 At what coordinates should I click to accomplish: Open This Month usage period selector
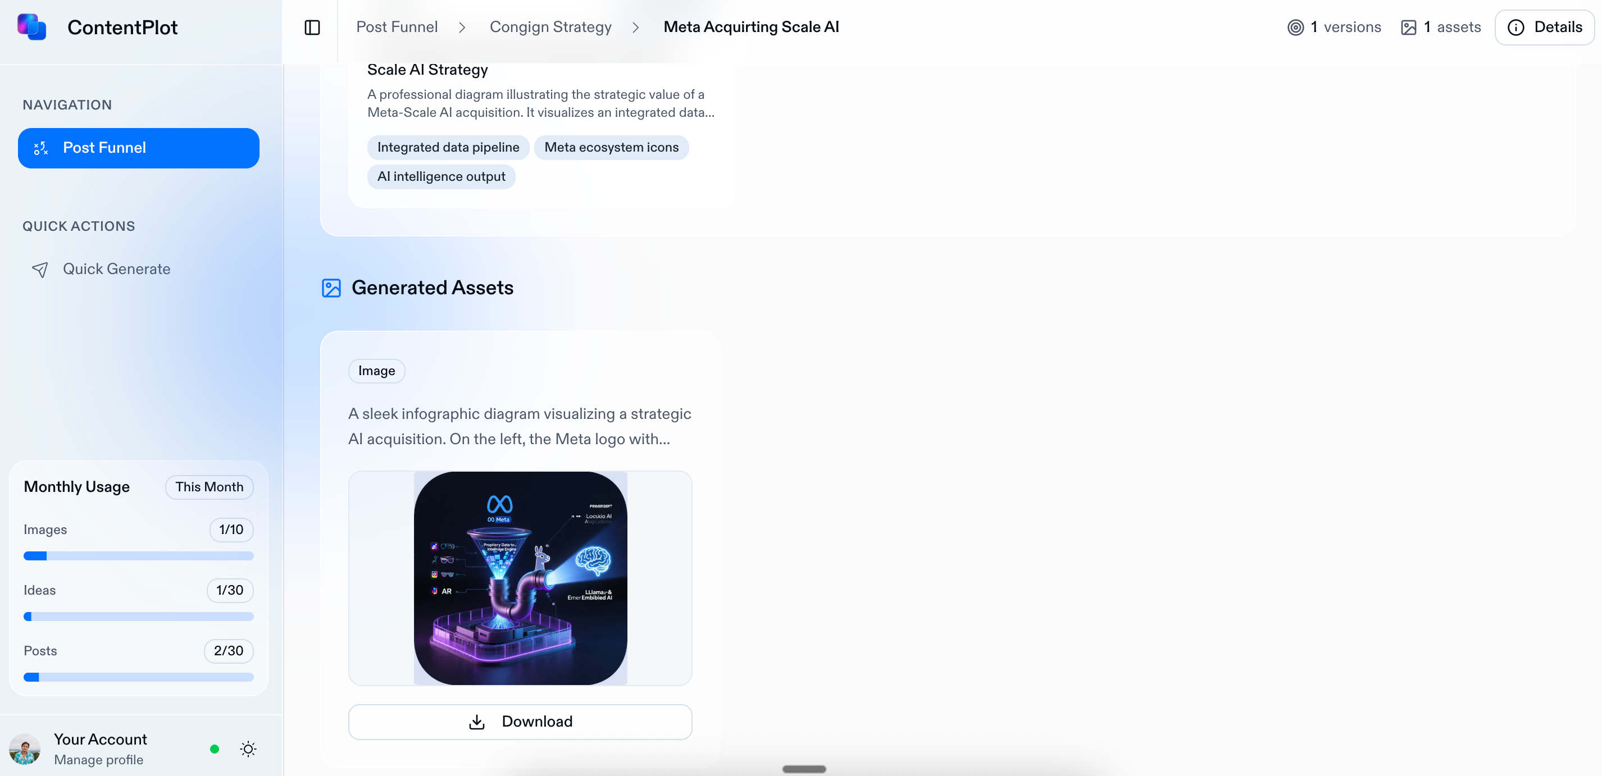(x=209, y=487)
